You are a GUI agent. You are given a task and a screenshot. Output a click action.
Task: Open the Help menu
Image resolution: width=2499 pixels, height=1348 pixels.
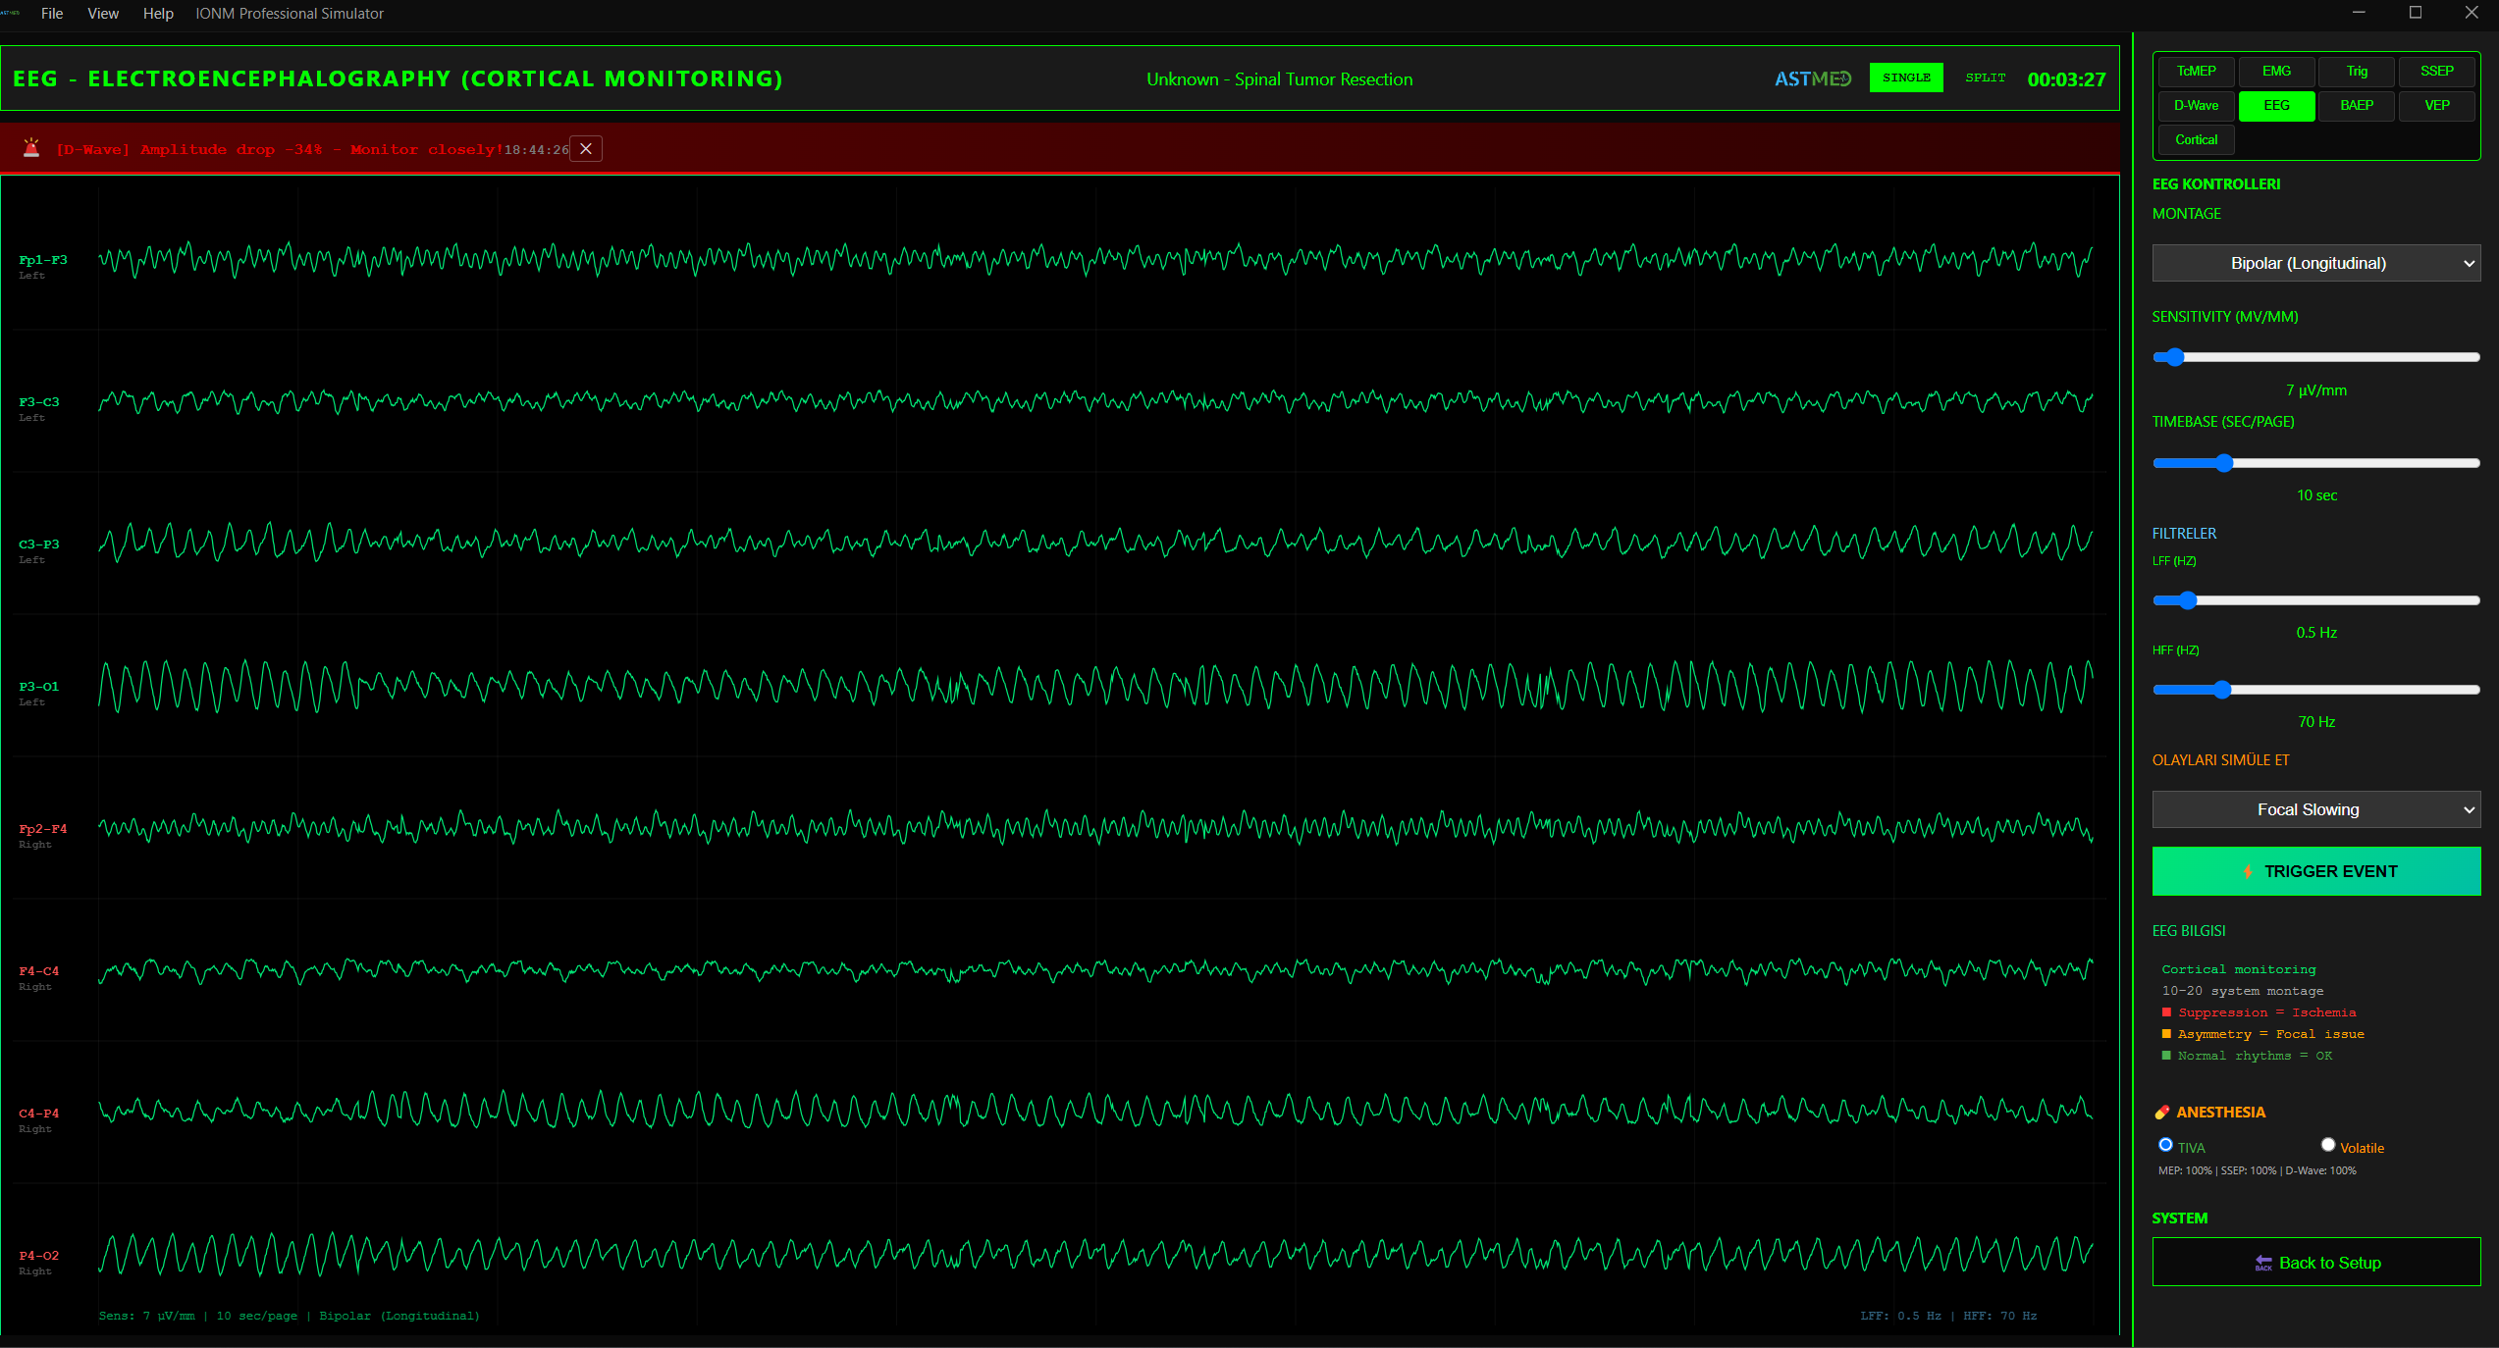[157, 14]
